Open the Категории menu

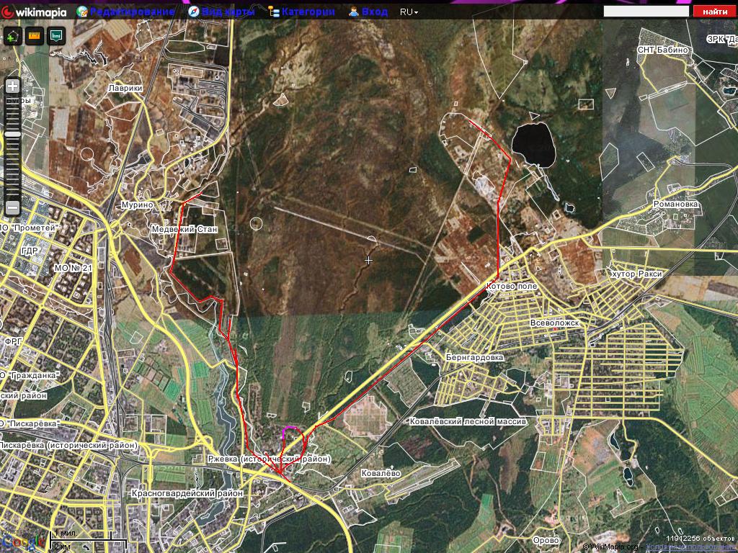click(308, 12)
